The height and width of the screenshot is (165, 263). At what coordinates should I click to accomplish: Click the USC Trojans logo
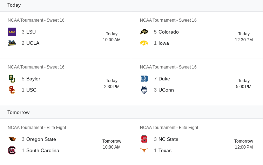(12, 90)
